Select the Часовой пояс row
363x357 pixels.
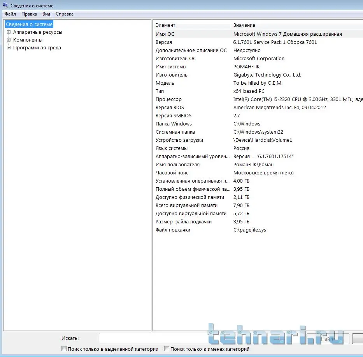(258, 173)
